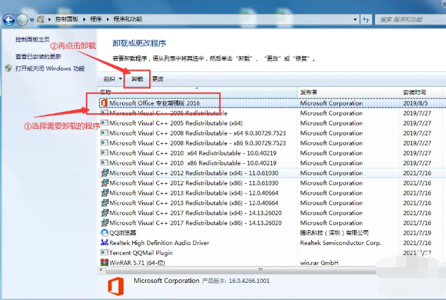Open 查看已安装的更新 link

point(39,56)
